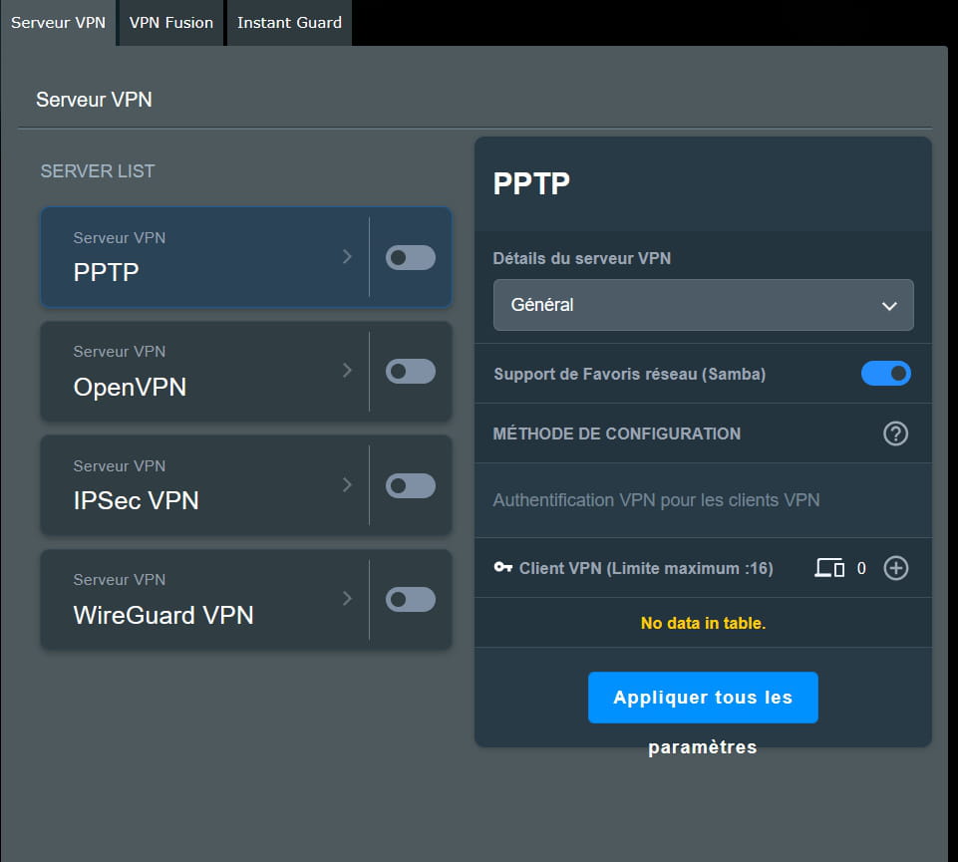Add a VPN client with plus icon
This screenshot has height=862, width=958.
[x=895, y=568]
